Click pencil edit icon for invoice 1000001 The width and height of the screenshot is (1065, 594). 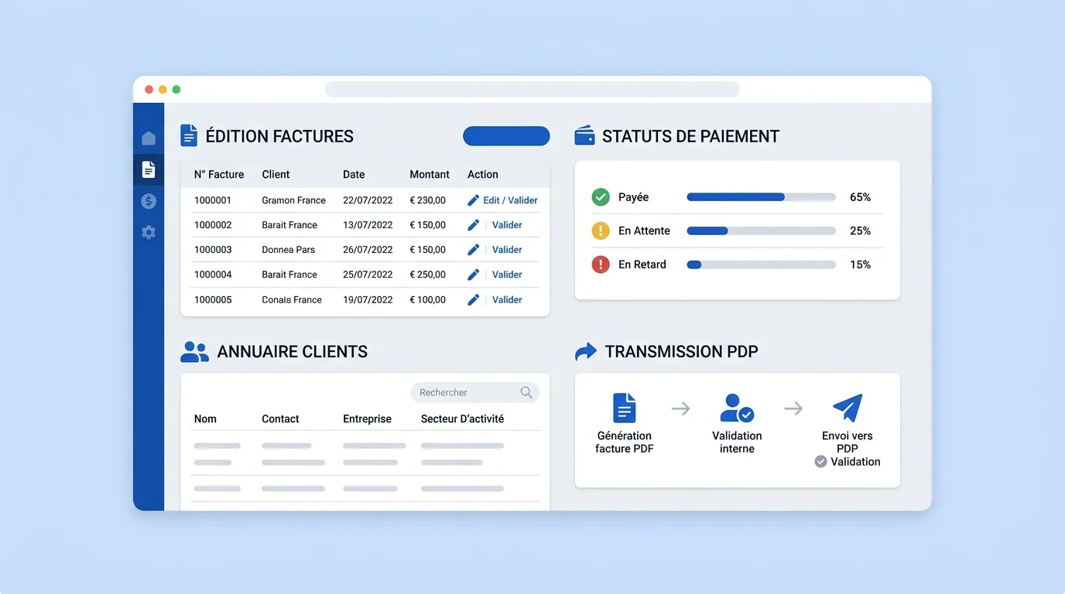[x=474, y=200]
